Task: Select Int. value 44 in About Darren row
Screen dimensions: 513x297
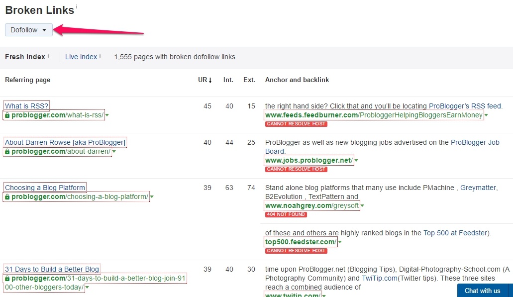Action: (x=229, y=142)
